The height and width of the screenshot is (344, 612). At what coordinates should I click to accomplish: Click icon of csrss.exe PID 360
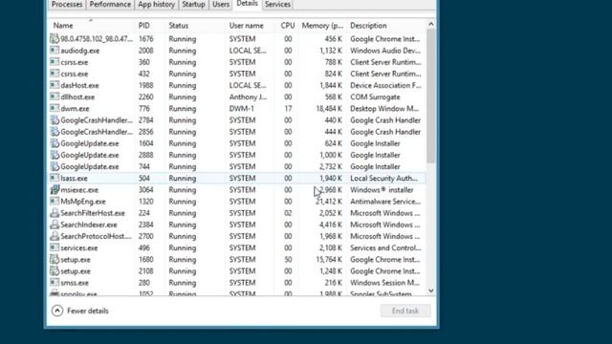[55, 62]
